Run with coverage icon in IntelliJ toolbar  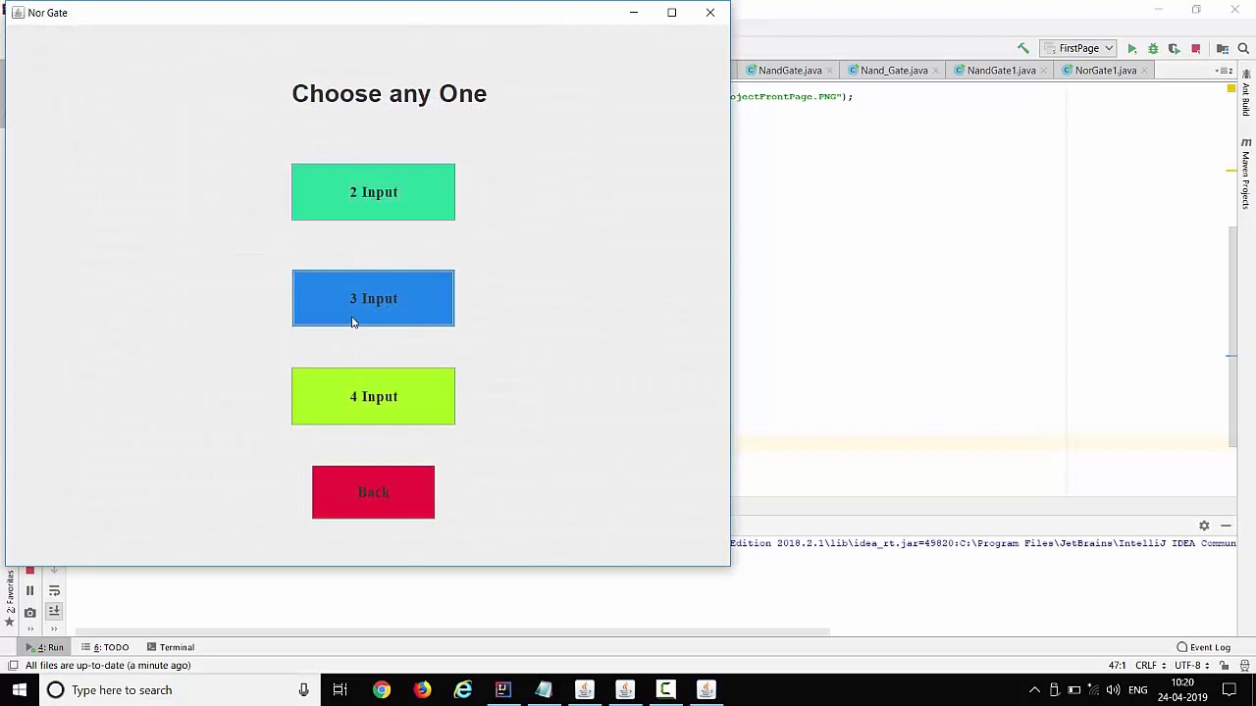coord(1174,48)
